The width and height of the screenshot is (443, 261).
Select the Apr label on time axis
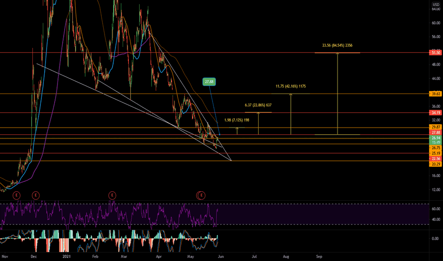(x=158, y=257)
